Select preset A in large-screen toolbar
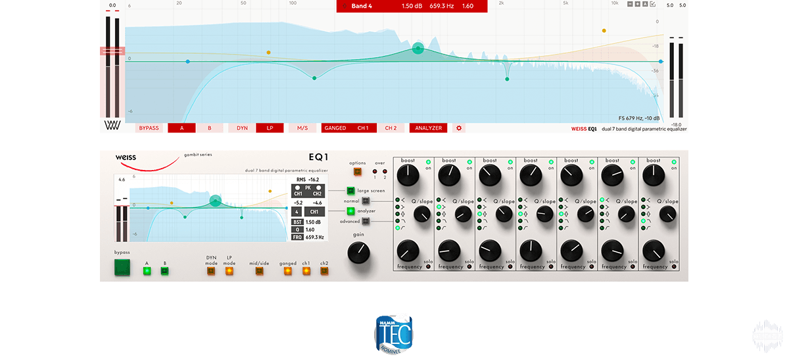The width and height of the screenshot is (789, 359). [x=182, y=128]
